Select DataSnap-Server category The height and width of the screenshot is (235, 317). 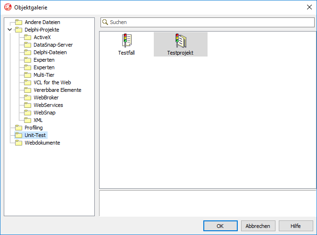point(53,45)
